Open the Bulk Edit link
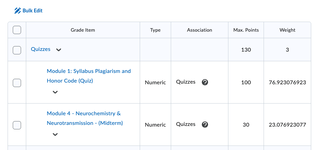This screenshot has width=315, height=150. pyautogui.click(x=32, y=11)
